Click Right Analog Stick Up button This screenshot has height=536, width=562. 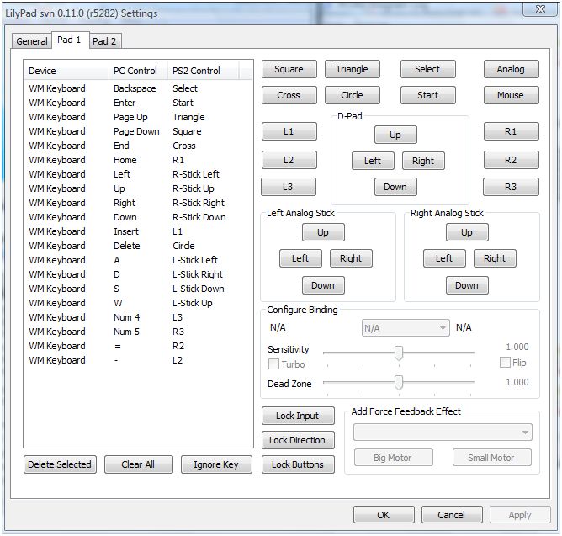click(467, 232)
